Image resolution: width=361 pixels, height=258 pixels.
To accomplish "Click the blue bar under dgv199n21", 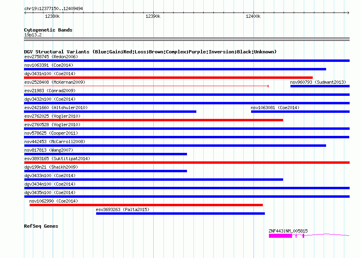I will [x=105, y=171].
